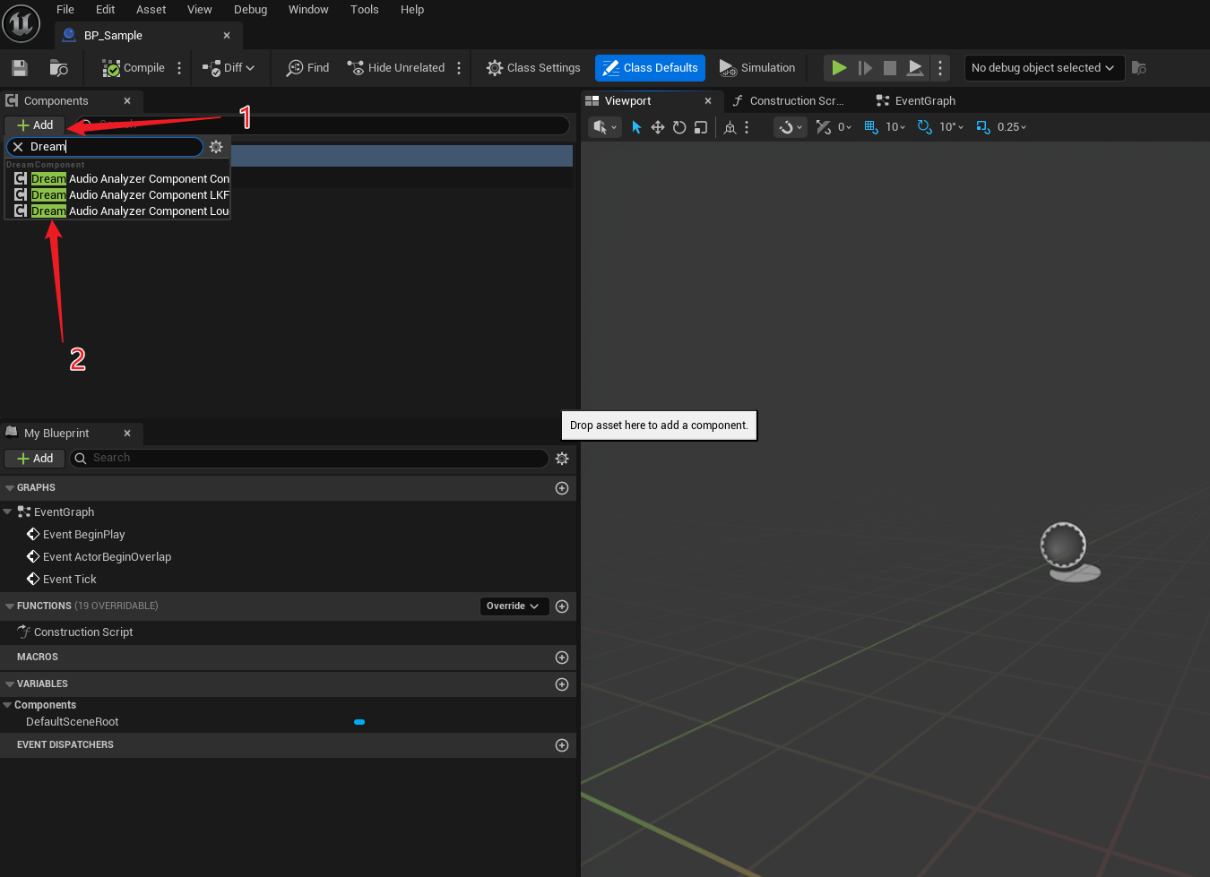Click the Save blueprint icon

pyautogui.click(x=20, y=68)
